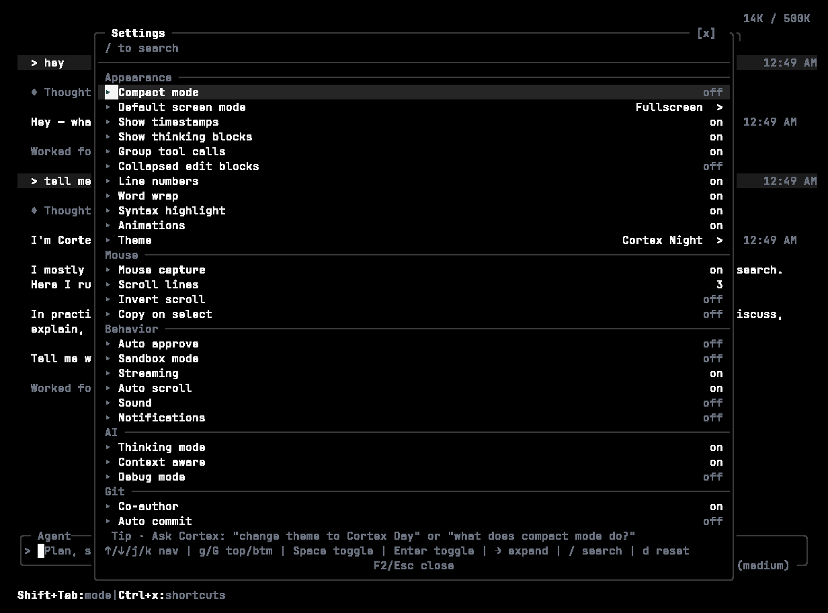This screenshot has height=613, width=828.
Task: Click Auto approve off value
Action: (x=712, y=343)
